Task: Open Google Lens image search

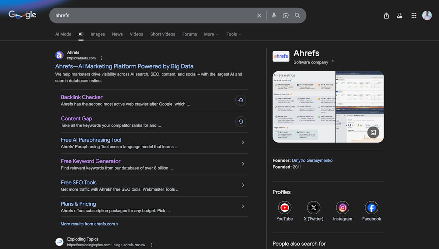Action: [286, 15]
